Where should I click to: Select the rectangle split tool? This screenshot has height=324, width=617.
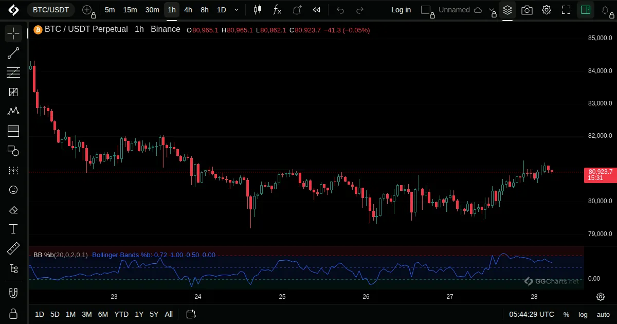[x=13, y=131]
